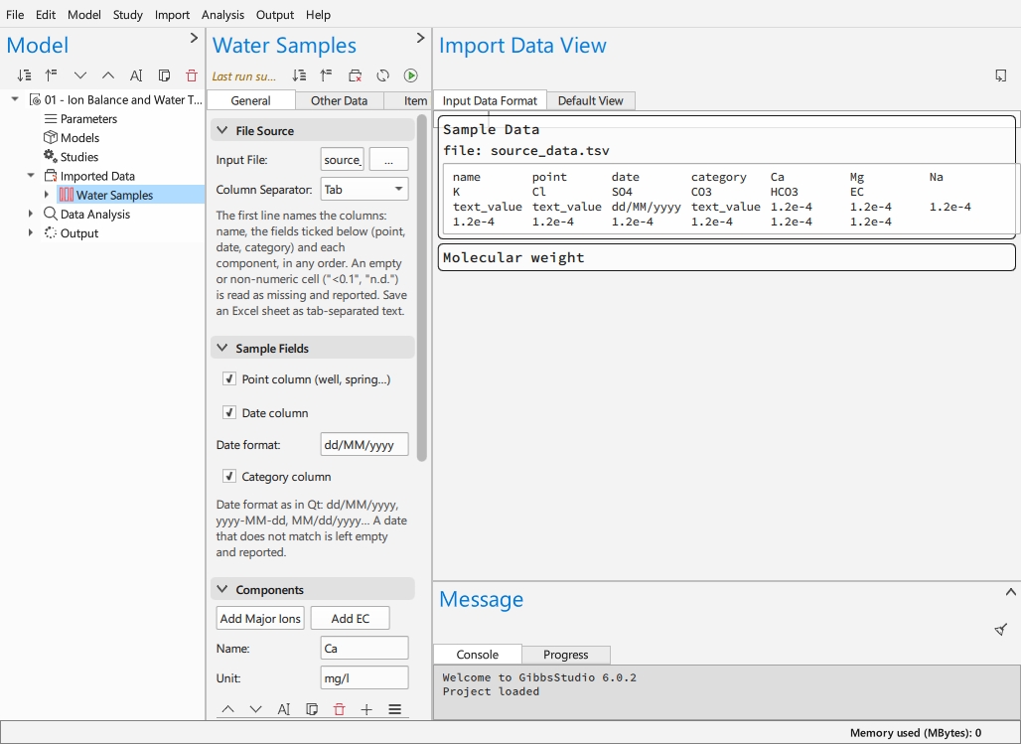Click the duplicate icon in the Components toolbar

click(312, 709)
